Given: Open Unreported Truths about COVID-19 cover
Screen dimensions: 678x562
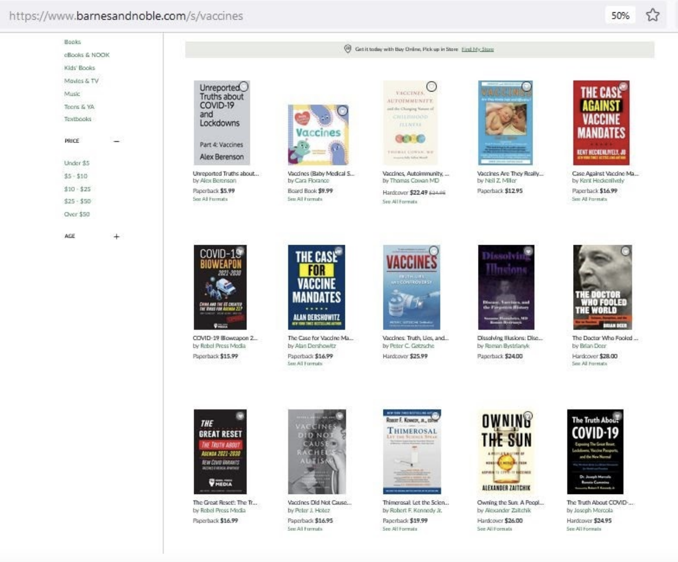Looking at the screenshot, I should pyautogui.click(x=221, y=123).
